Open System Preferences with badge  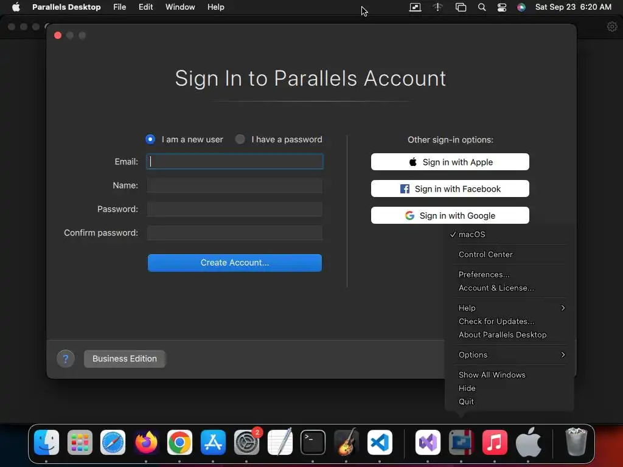point(246,442)
